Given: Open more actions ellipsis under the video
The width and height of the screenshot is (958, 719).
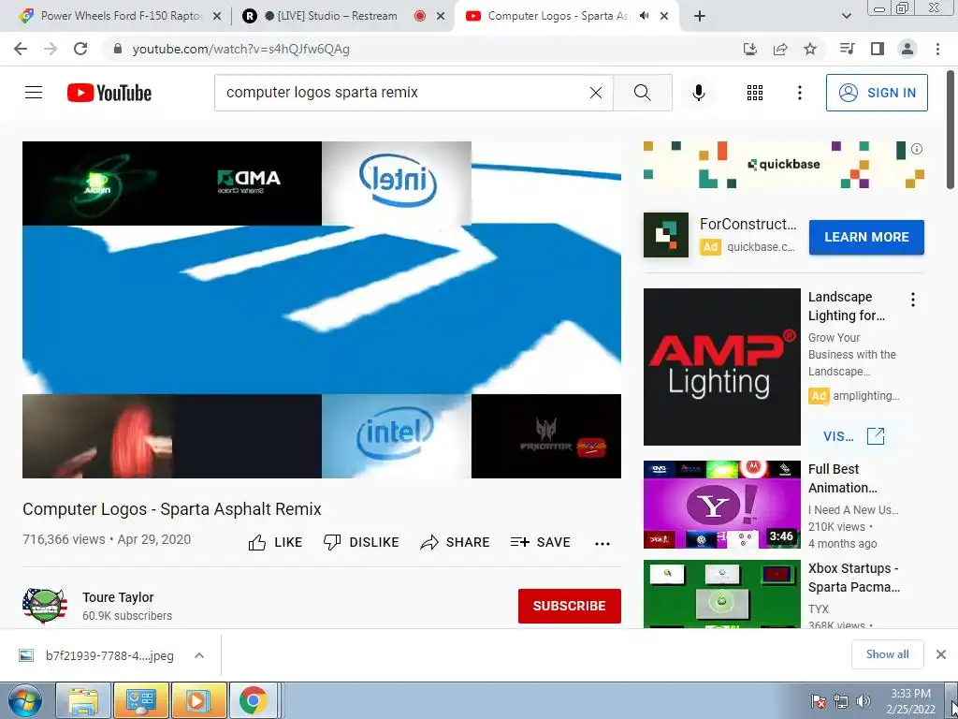Looking at the screenshot, I should (602, 543).
